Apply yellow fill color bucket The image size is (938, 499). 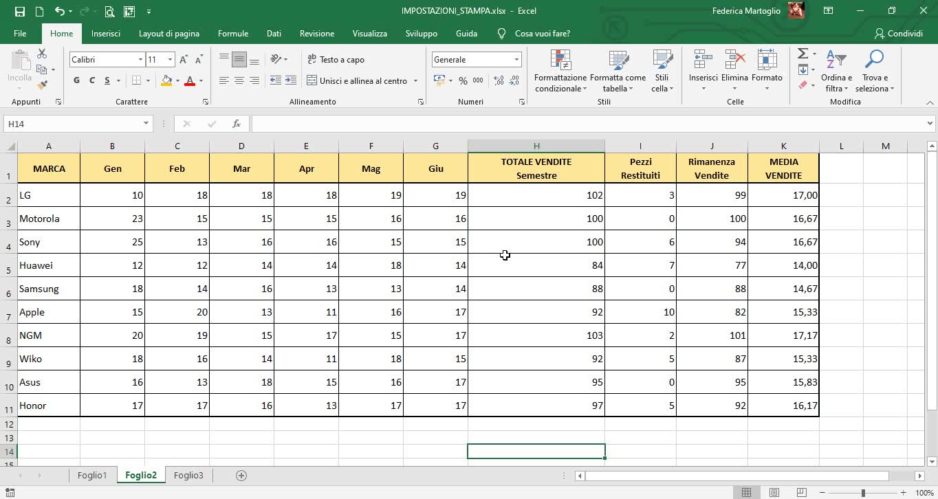tap(166, 80)
